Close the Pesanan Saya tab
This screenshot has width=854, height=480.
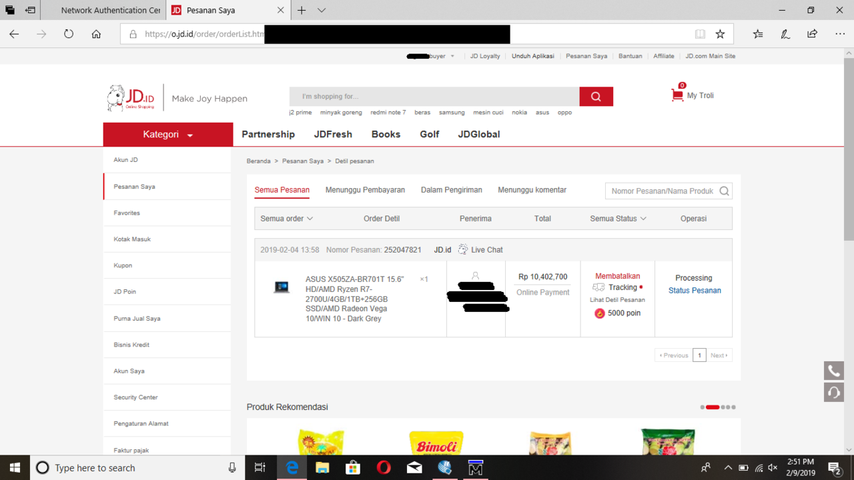coord(281,10)
